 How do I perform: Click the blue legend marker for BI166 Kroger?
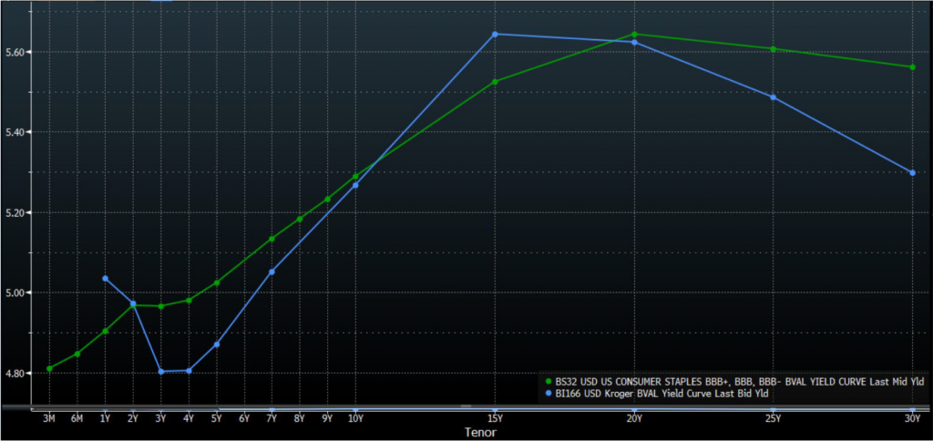pos(547,394)
